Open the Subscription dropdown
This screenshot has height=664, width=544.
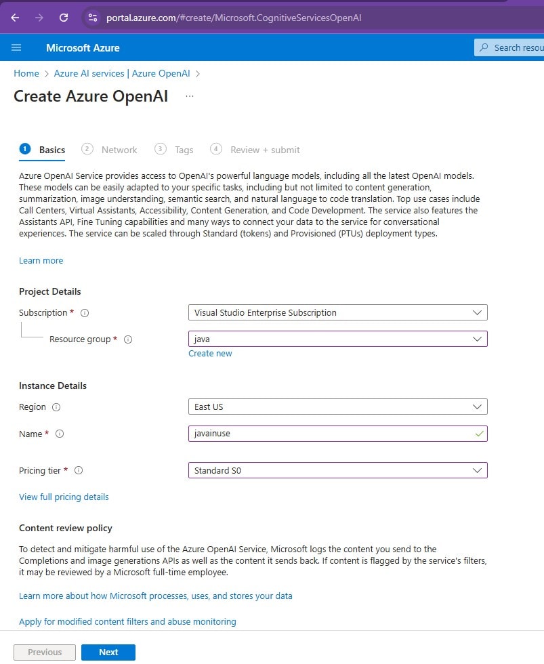pos(338,312)
